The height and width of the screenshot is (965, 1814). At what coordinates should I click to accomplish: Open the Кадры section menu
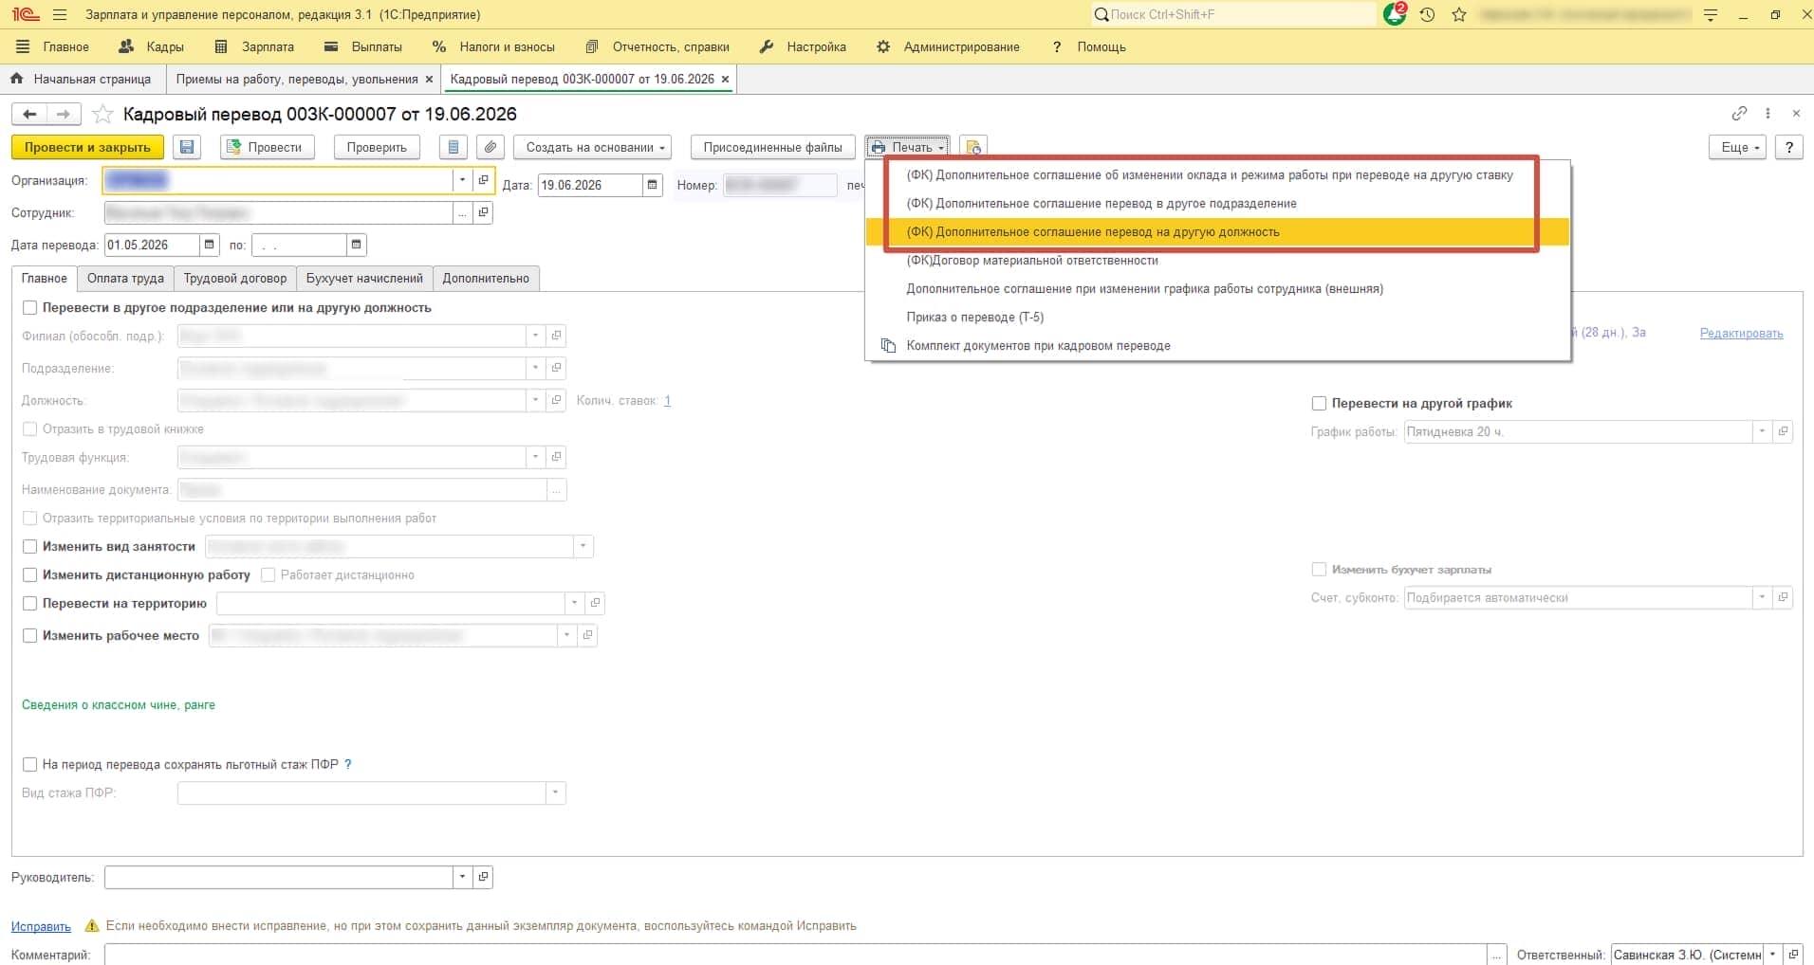(152, 46)
